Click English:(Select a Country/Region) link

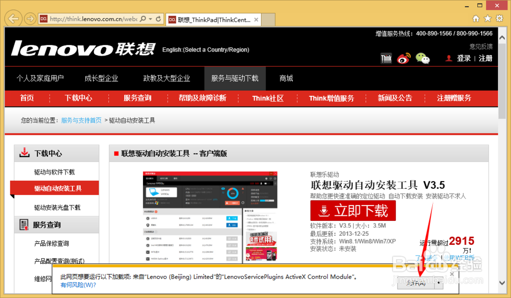[205, 50]
